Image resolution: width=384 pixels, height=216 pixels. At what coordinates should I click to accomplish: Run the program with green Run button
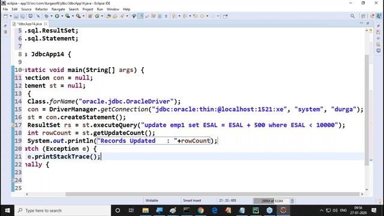click(x=57, y=16)
